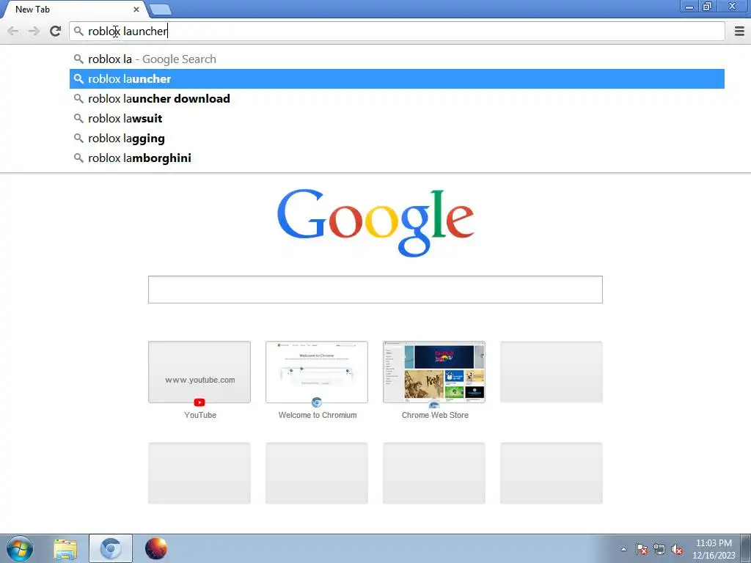The height and width of the screenshot is (563, 751).
Task: Show hidden system tray icons
Action: coord(623,549)
